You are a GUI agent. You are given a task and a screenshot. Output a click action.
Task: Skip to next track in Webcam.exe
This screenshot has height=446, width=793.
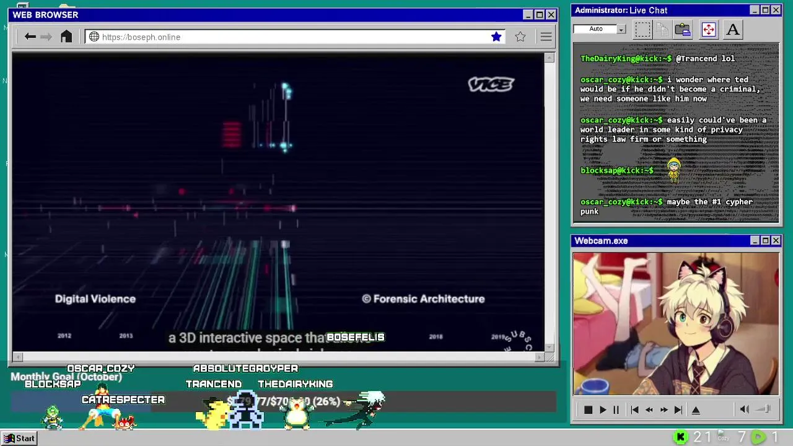[x=678, y=409]
